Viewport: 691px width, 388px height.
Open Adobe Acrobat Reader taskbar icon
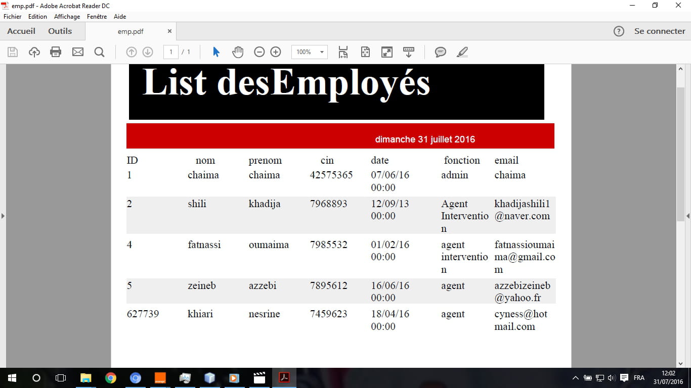[x=284, y=378]
